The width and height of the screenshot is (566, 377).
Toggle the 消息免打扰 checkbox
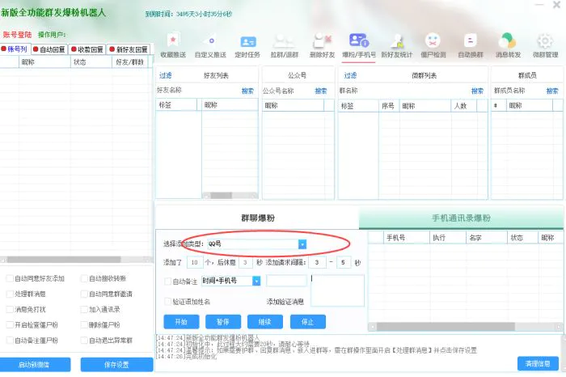click(x=10, y=310)
